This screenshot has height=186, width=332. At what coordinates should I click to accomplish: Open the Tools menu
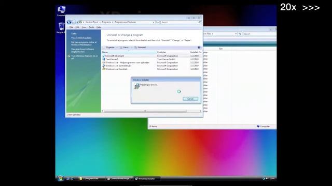click(91, 27)
